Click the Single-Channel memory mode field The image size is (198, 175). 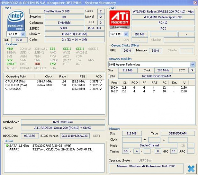[149, 145]
